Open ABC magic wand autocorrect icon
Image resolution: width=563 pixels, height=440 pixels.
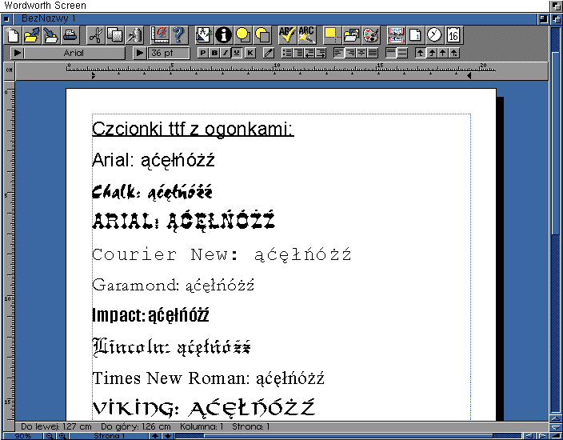[306, 35]
